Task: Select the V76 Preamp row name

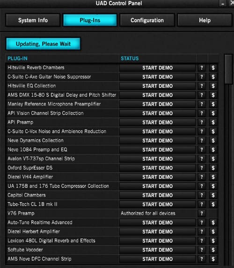Action: pyautogui.click(x=21, y=213)
